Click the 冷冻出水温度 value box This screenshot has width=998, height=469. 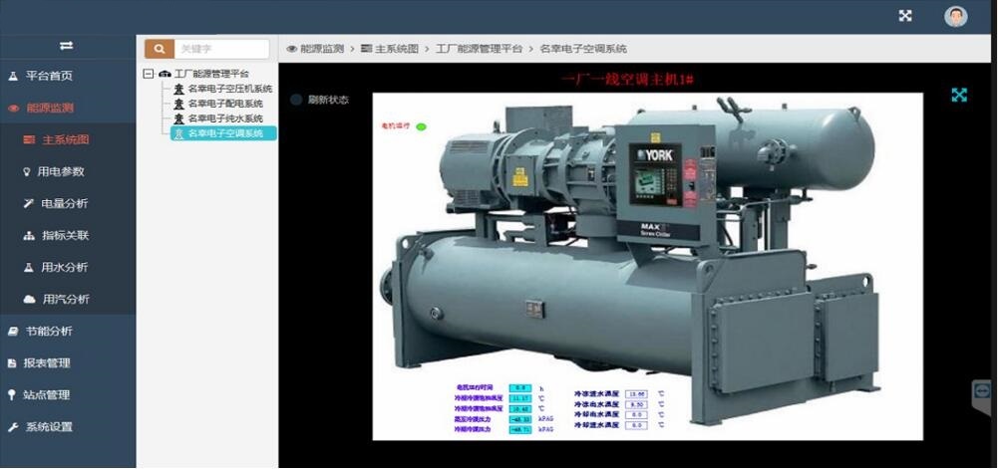point(636,404)
